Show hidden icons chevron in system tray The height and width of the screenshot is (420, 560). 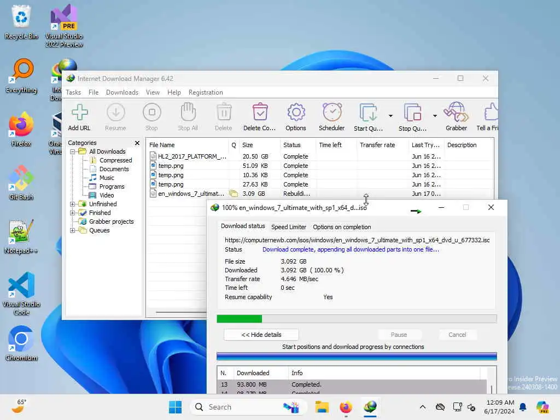coord(423,407)
